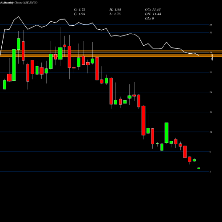Click the 11 price axis label

click(x=211, y=132)
